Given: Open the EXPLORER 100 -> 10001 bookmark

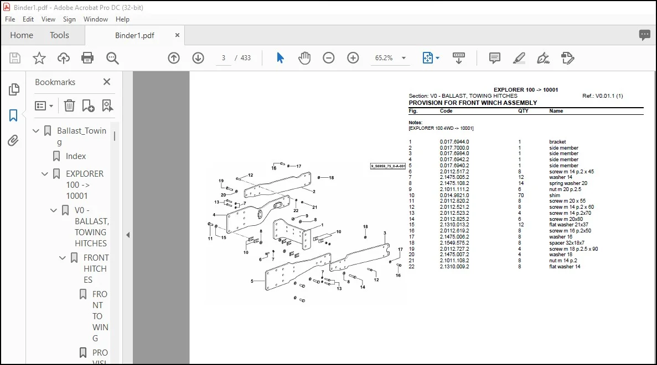Looking at the screenshot, I should pos(85,185).
